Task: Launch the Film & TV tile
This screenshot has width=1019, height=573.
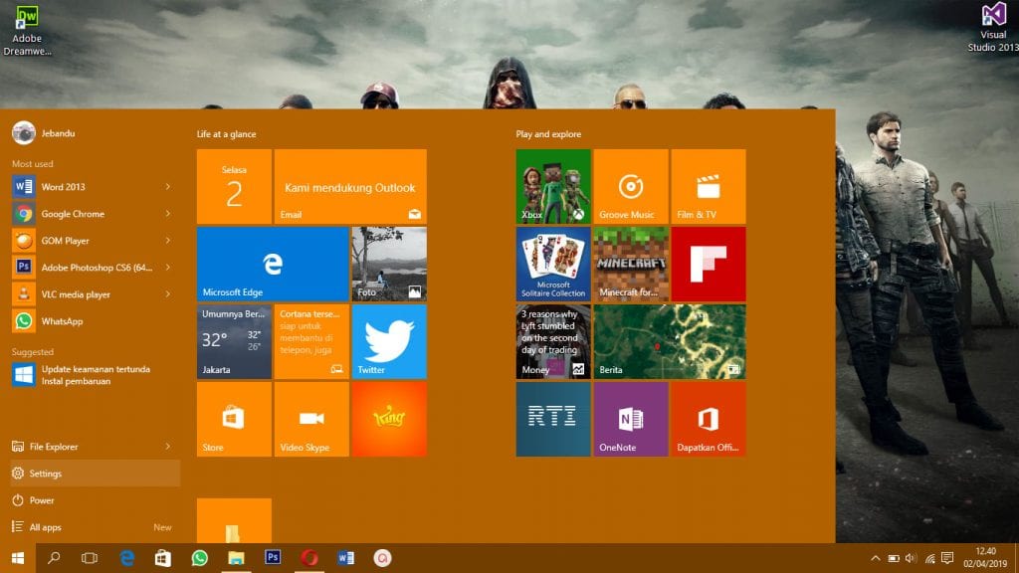Action: (x=708, y=186)
